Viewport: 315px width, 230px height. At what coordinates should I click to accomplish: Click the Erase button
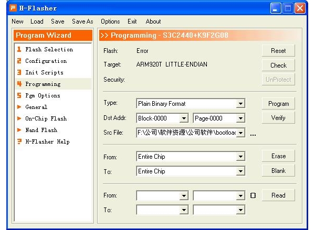pyautogui.click(x=278, y=156)
